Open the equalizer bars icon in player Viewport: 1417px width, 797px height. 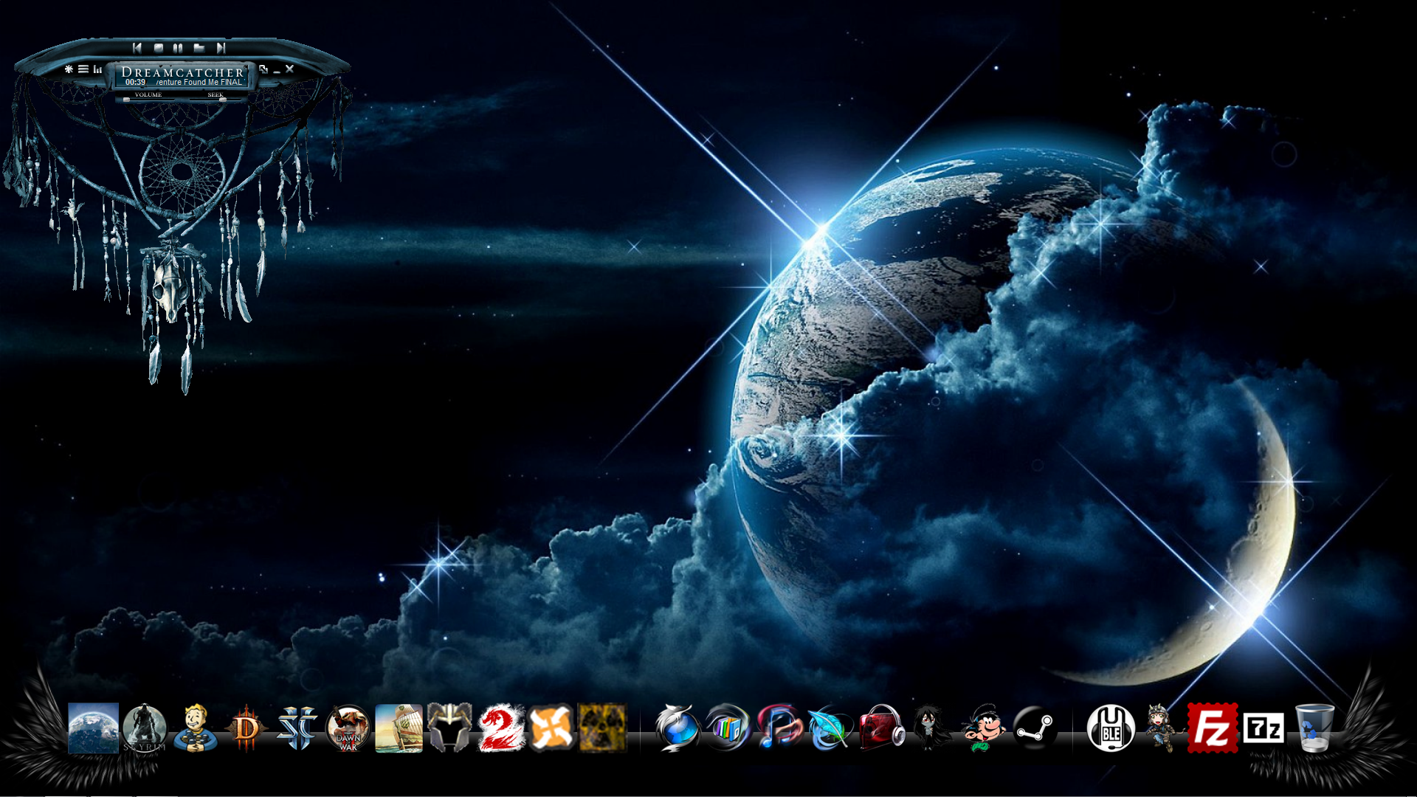(97, 69)
